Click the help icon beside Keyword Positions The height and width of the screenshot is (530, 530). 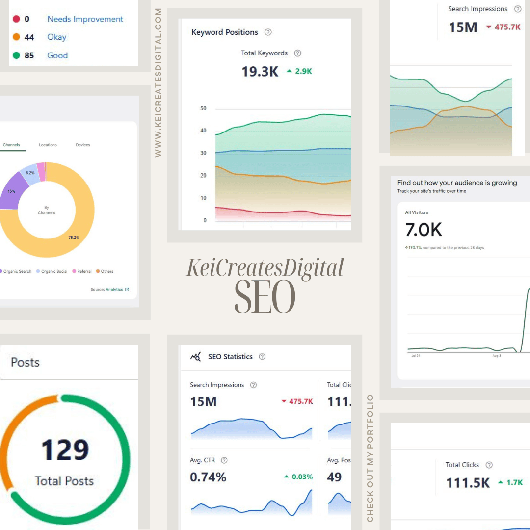(268, 32)
